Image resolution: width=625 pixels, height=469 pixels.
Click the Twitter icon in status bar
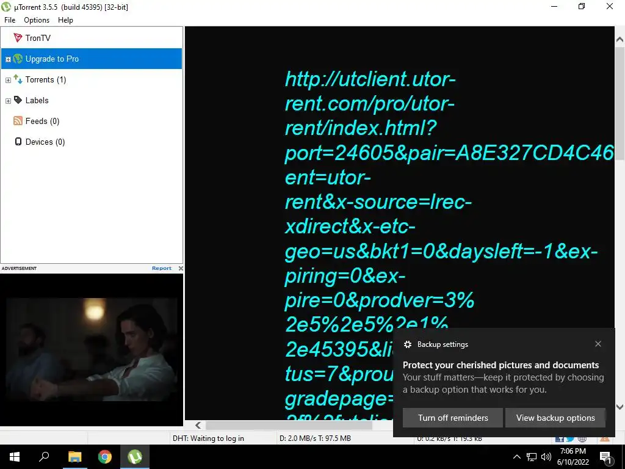[x=571, y=438]
